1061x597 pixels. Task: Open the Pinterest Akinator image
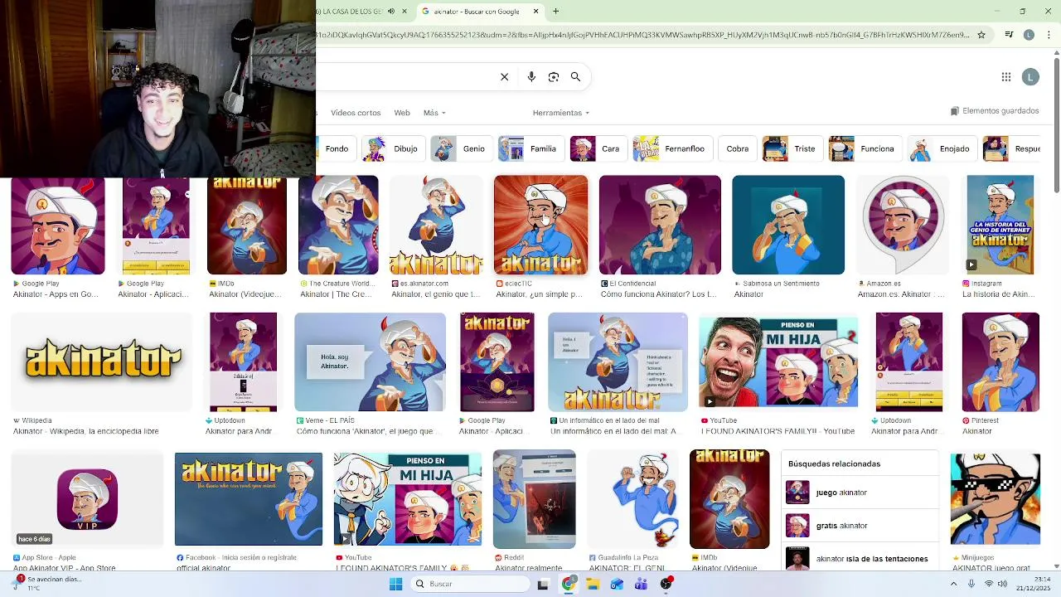[x=1000, y=362]
